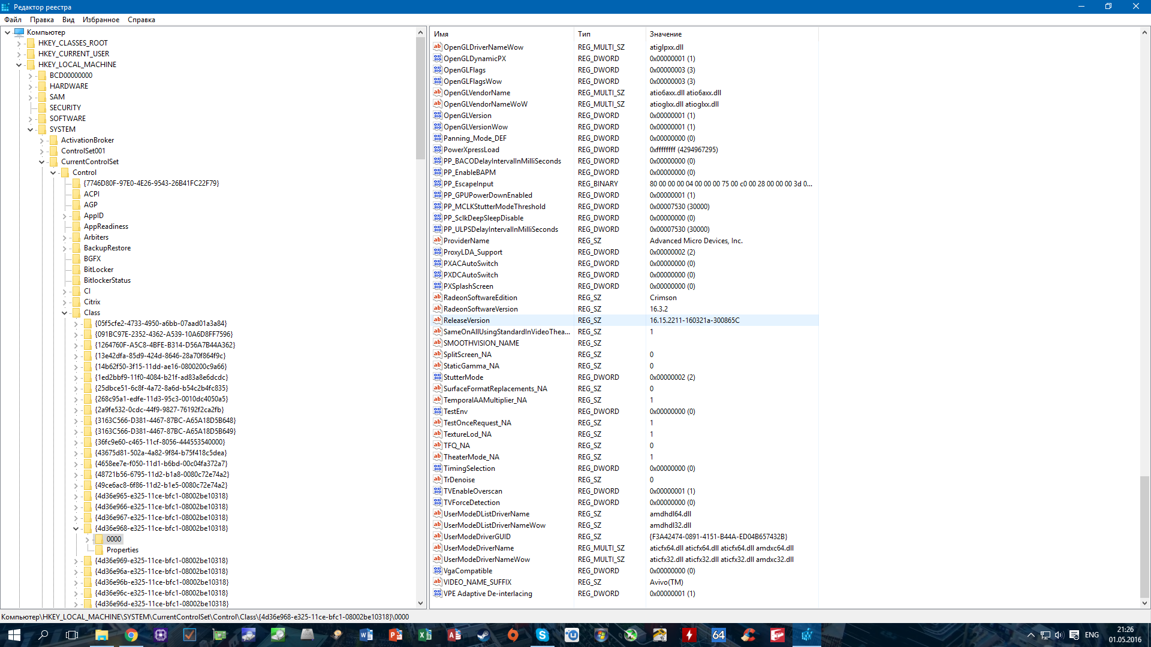Click the OpenGLVersion DWORD value icon
The height and width of the screenshot is (647, 1151).
click(x=437, y=115)
